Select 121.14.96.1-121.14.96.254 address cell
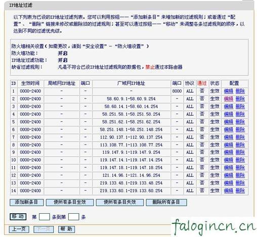 click(131, 175)
